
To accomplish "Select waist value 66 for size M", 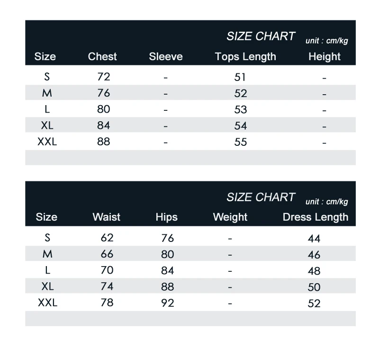I will coord(107,254).
